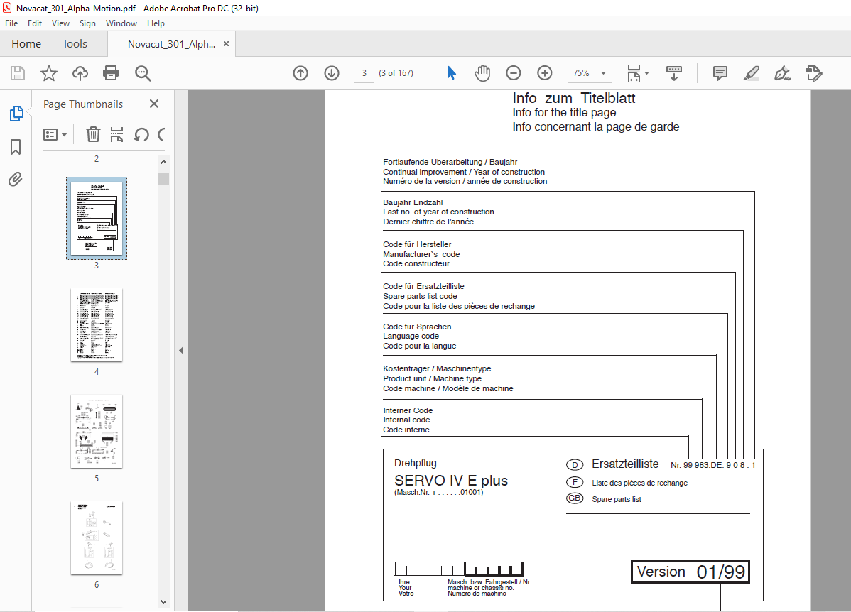851x612 pixels.
Task: Close the Novacat_301_Alph... document tab
Action: (227, 44)
